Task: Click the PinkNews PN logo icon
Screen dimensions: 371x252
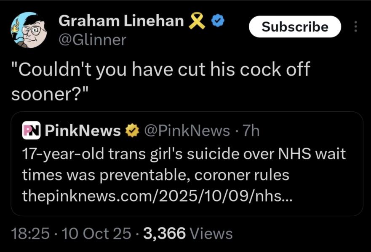Action: coord(30,131)
